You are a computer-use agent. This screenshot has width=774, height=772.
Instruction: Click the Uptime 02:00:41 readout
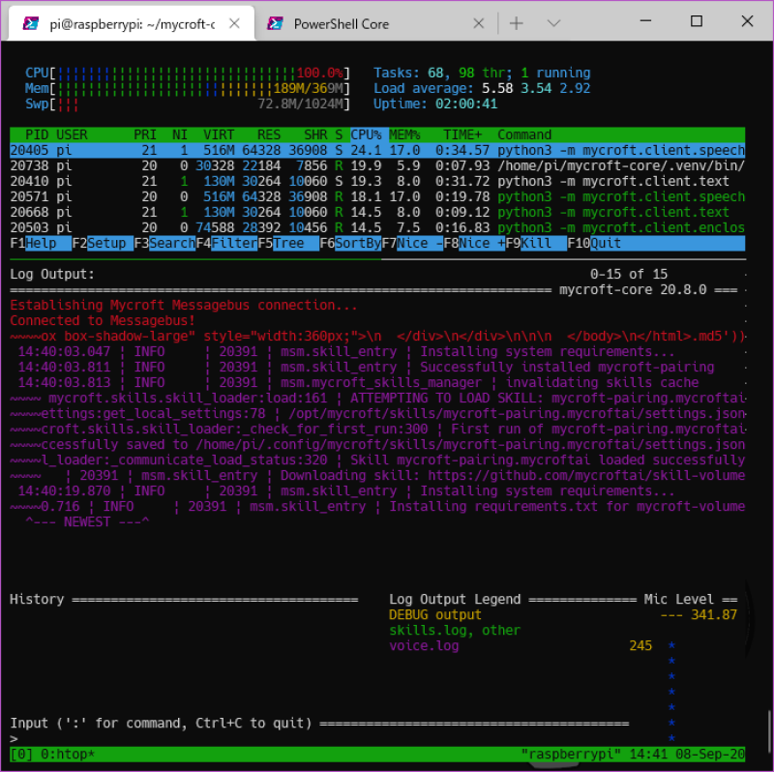435,104
